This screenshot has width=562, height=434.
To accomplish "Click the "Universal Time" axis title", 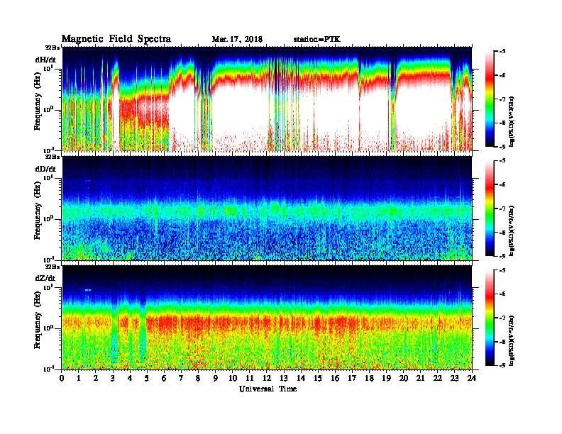I will 268,389.
